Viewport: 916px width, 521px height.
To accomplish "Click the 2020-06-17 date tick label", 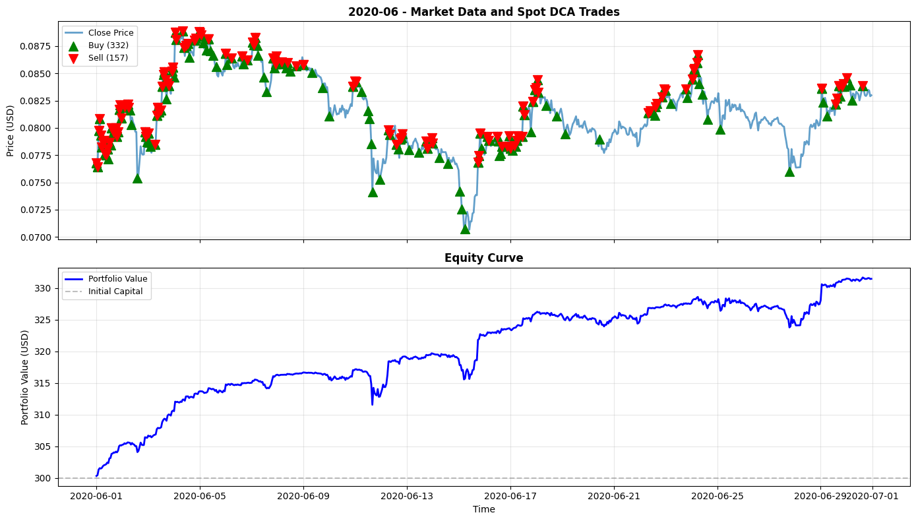I will (510, 496).
